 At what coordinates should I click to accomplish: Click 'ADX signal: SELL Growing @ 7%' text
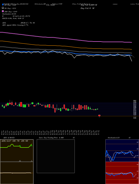tap(15, 25)
